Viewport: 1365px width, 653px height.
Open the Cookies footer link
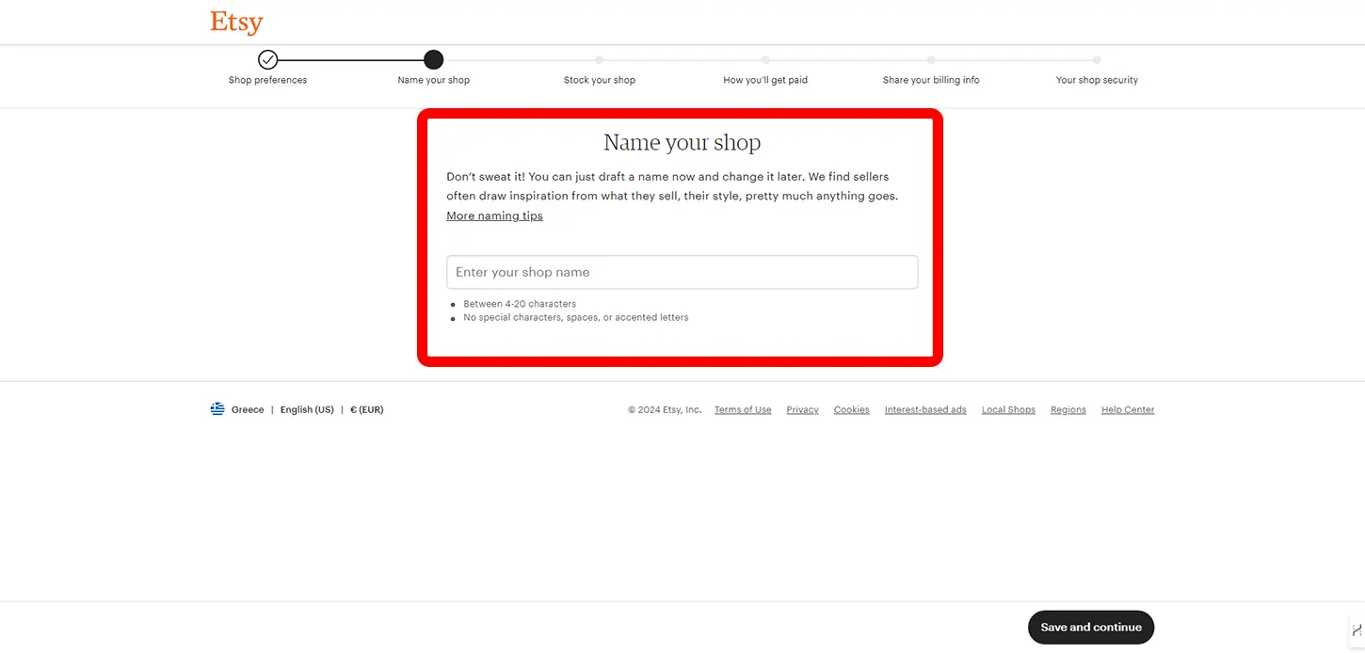point(852,410)
